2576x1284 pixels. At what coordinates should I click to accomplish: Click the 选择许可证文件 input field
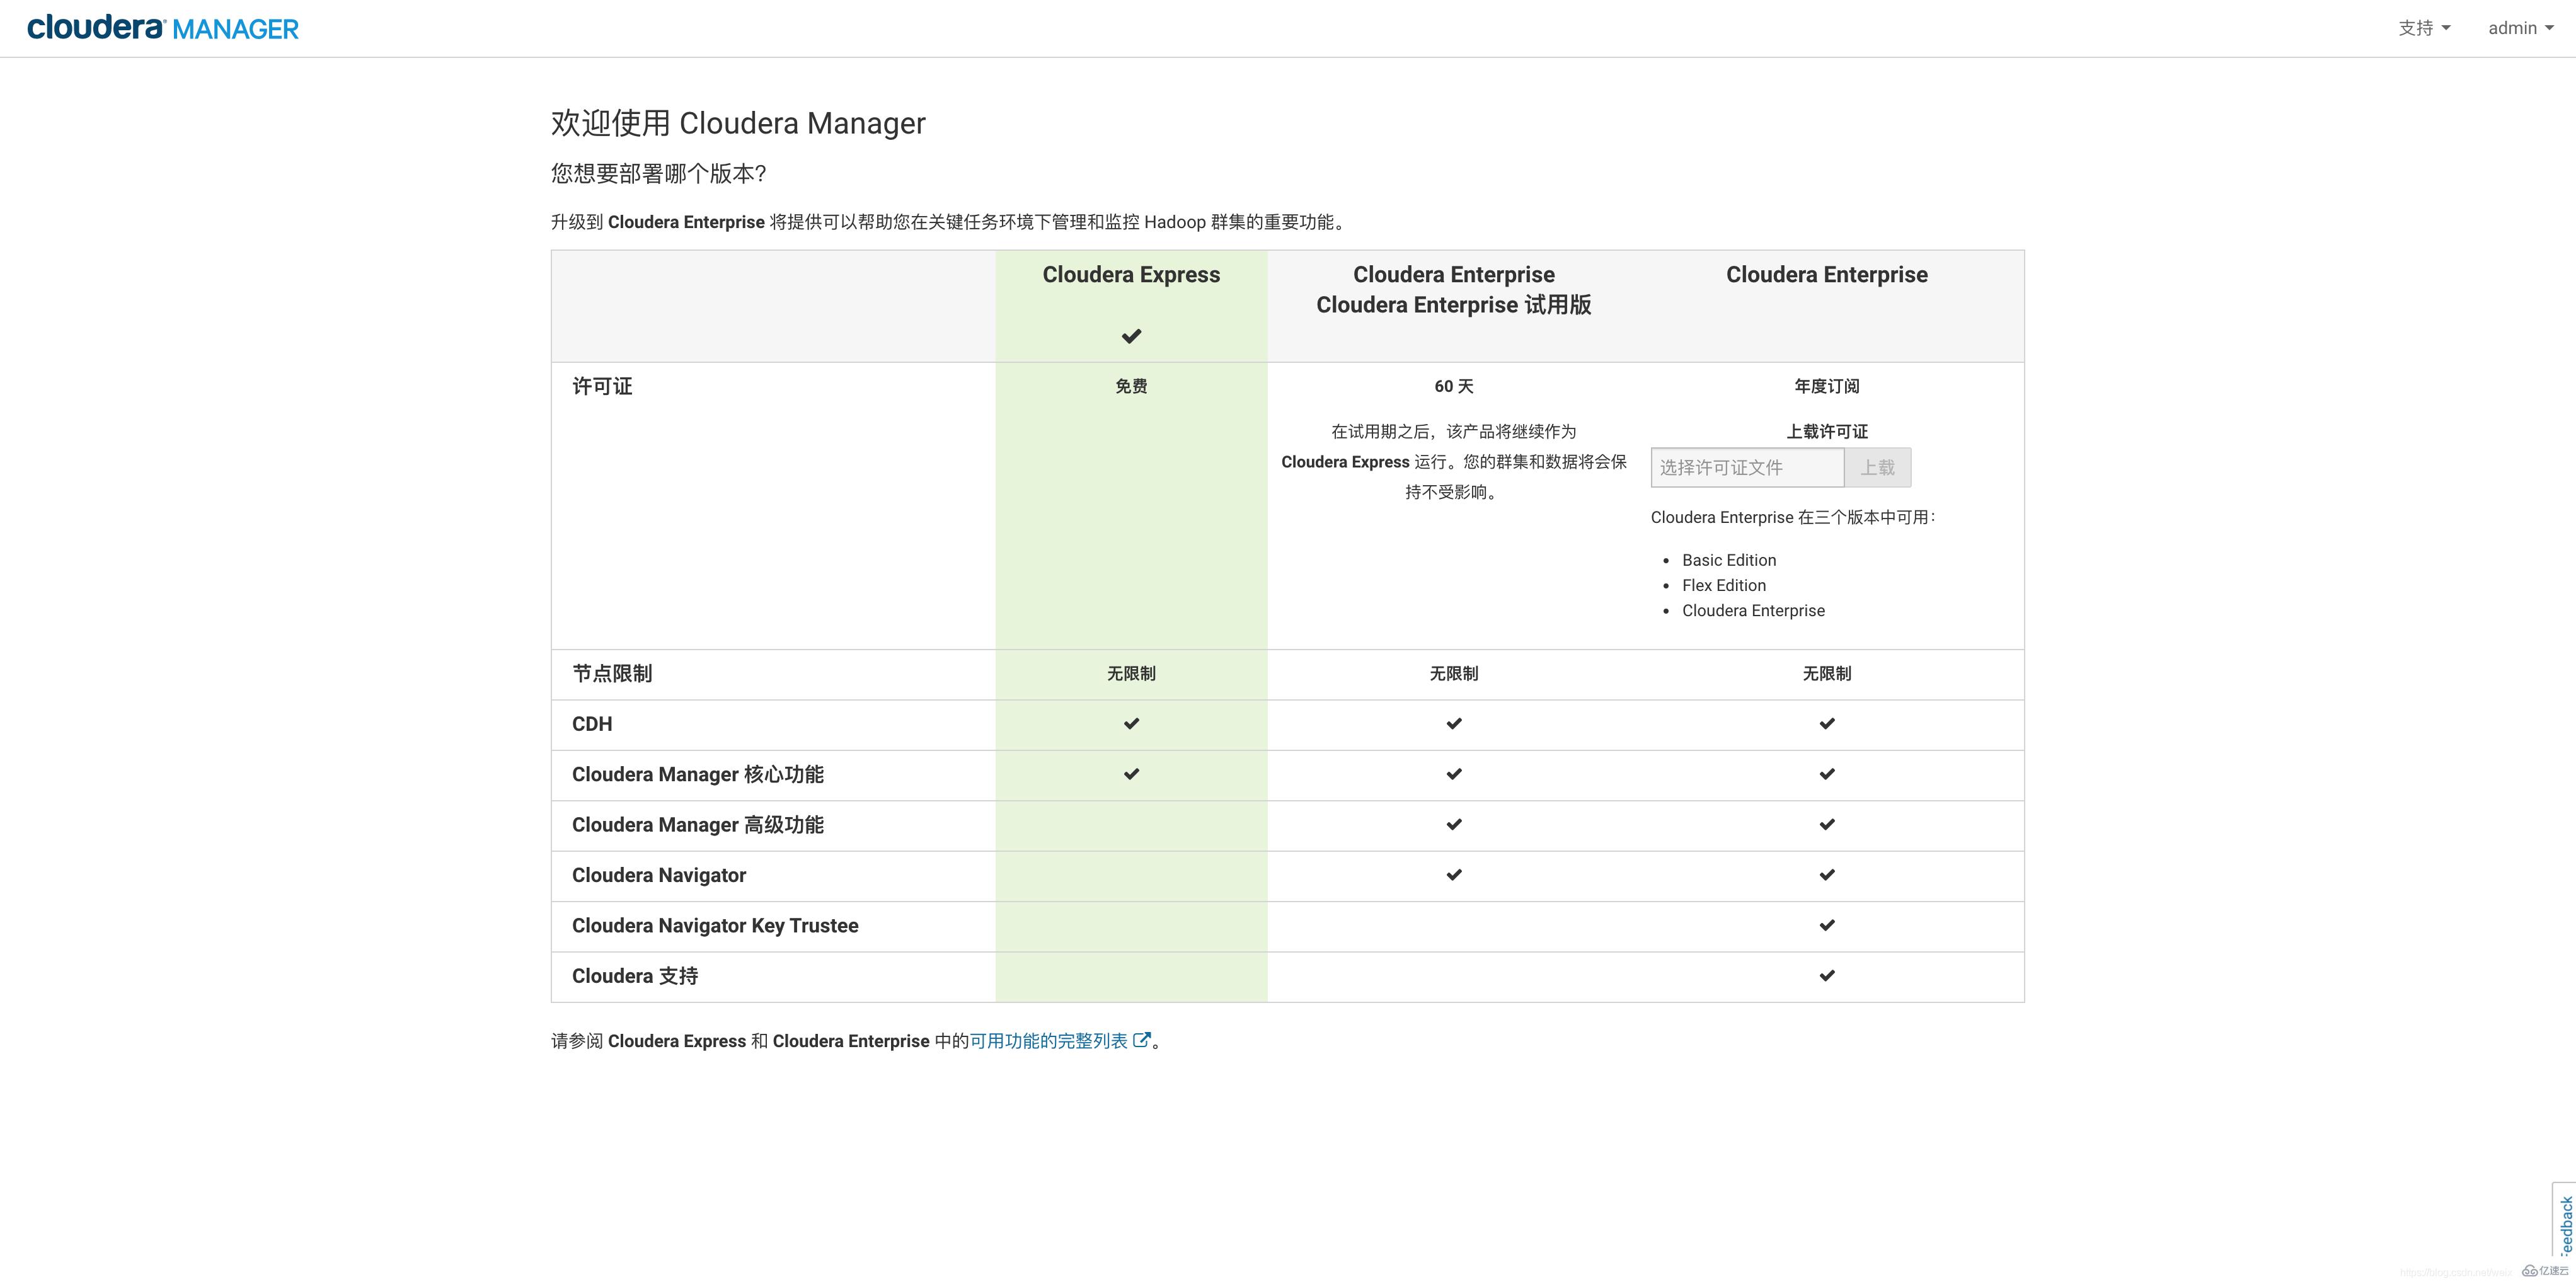(1747, 467)
